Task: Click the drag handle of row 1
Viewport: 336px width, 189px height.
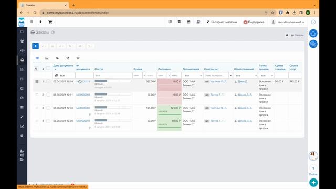Action: click(x=37, y=82)
